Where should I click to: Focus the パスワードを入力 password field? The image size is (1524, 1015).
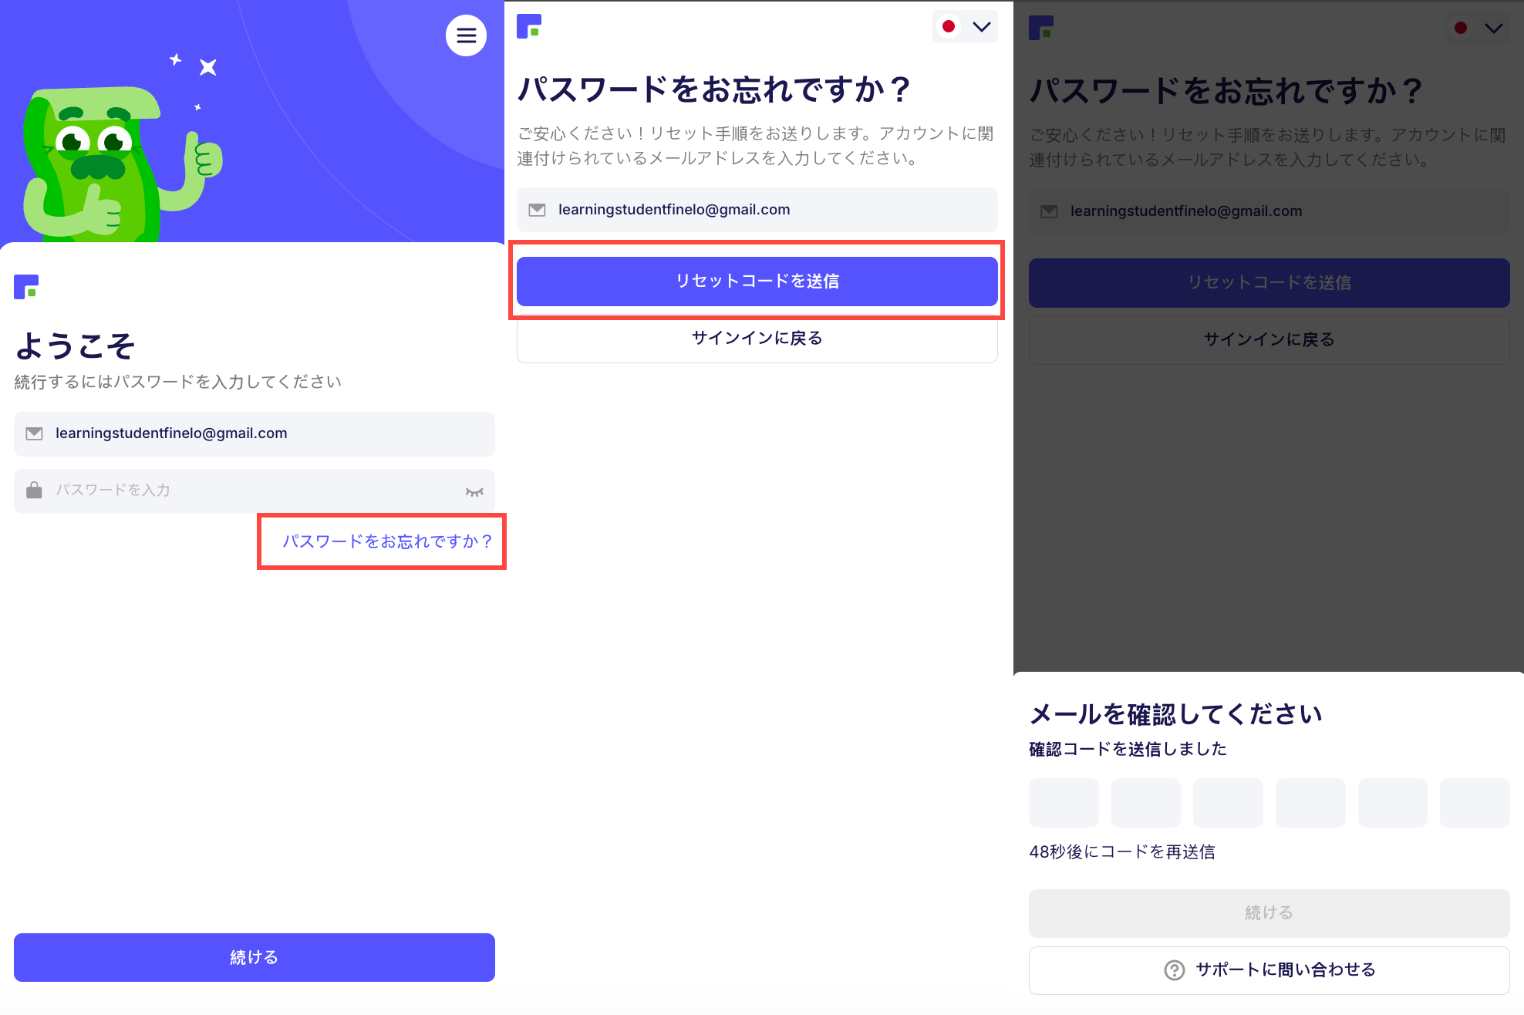[x=255, y=491]
